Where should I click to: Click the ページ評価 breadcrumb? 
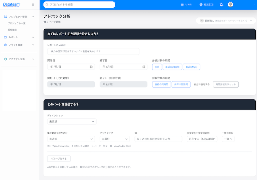pos(55,22)
